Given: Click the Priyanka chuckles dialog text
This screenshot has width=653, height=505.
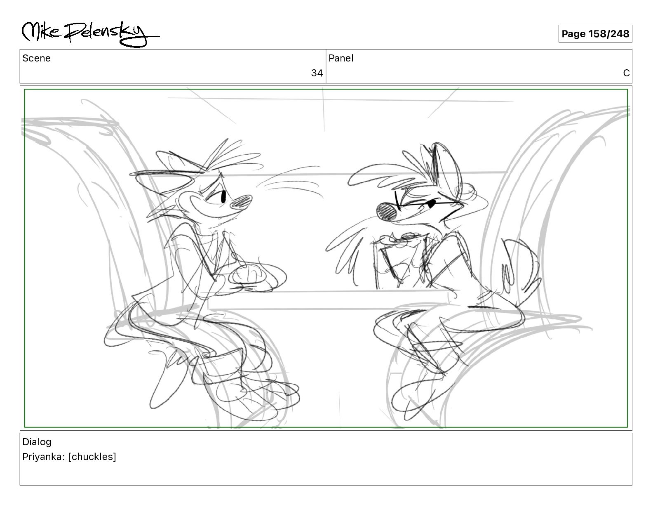Looking at the screenshot, I should [x=69, y=457].
